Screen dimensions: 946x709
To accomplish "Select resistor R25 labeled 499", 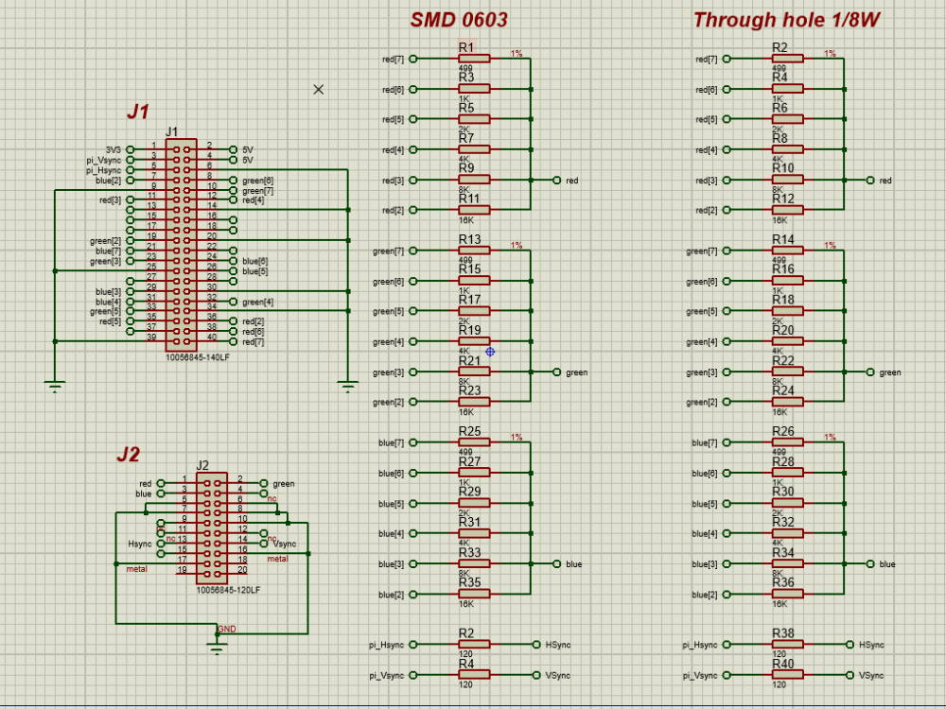I will (473, 441).
